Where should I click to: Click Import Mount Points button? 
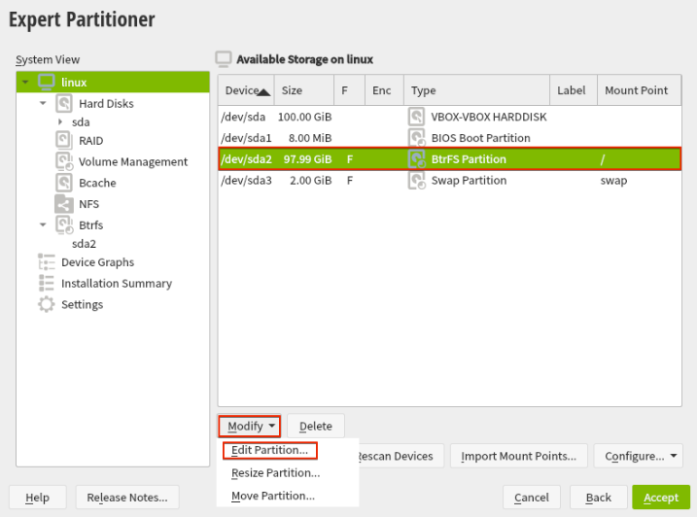click(519, 456)
